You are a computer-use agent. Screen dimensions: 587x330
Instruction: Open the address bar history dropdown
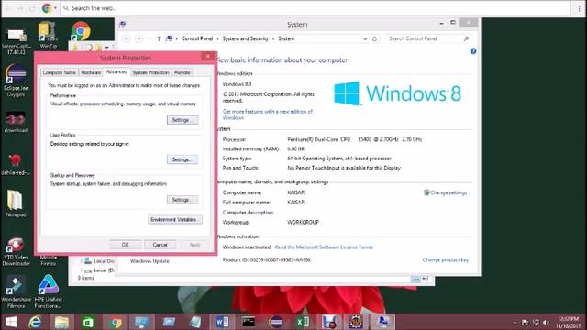[x=365, y=38]
